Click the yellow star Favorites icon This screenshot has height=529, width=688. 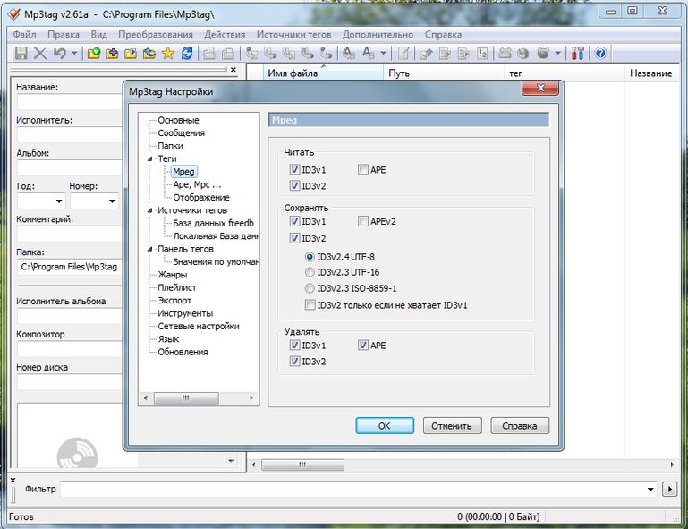click(x=167, y=54)
